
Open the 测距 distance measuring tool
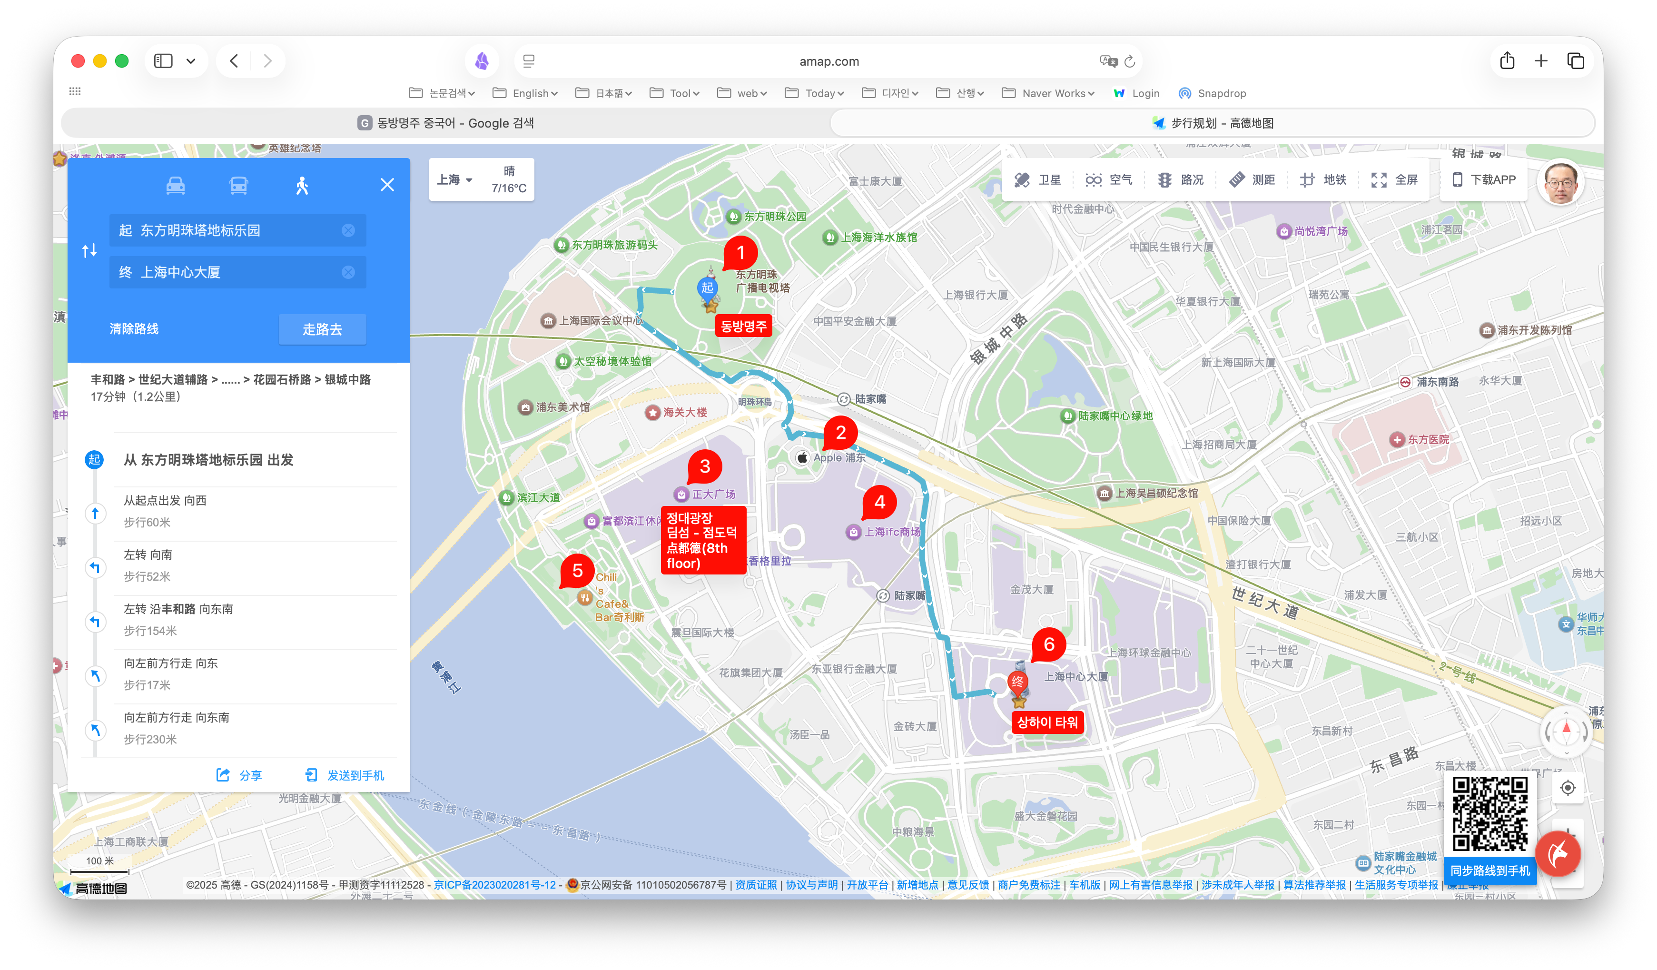[1252, 179]
